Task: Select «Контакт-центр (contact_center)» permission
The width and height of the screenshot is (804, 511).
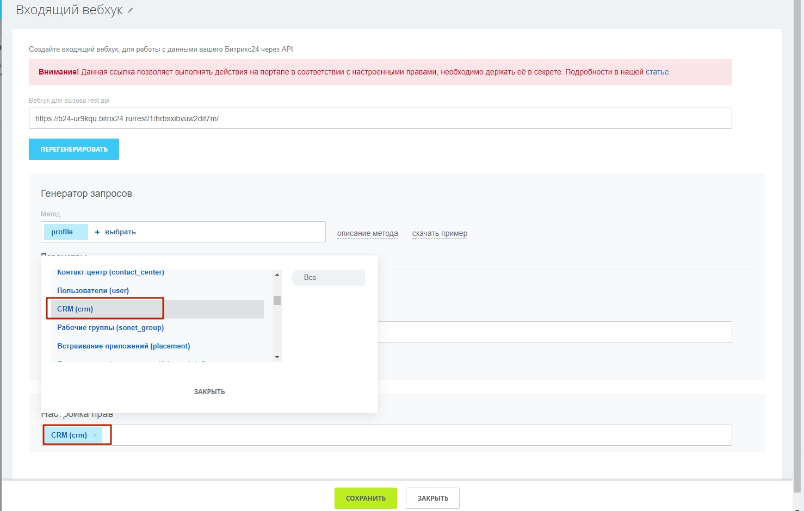Action: click(x=110, y=272)
